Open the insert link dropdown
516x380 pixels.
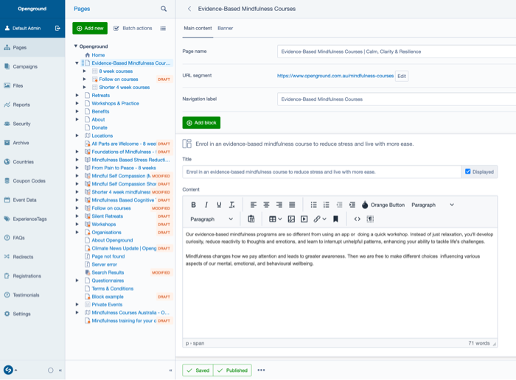[x=320, y=219]
